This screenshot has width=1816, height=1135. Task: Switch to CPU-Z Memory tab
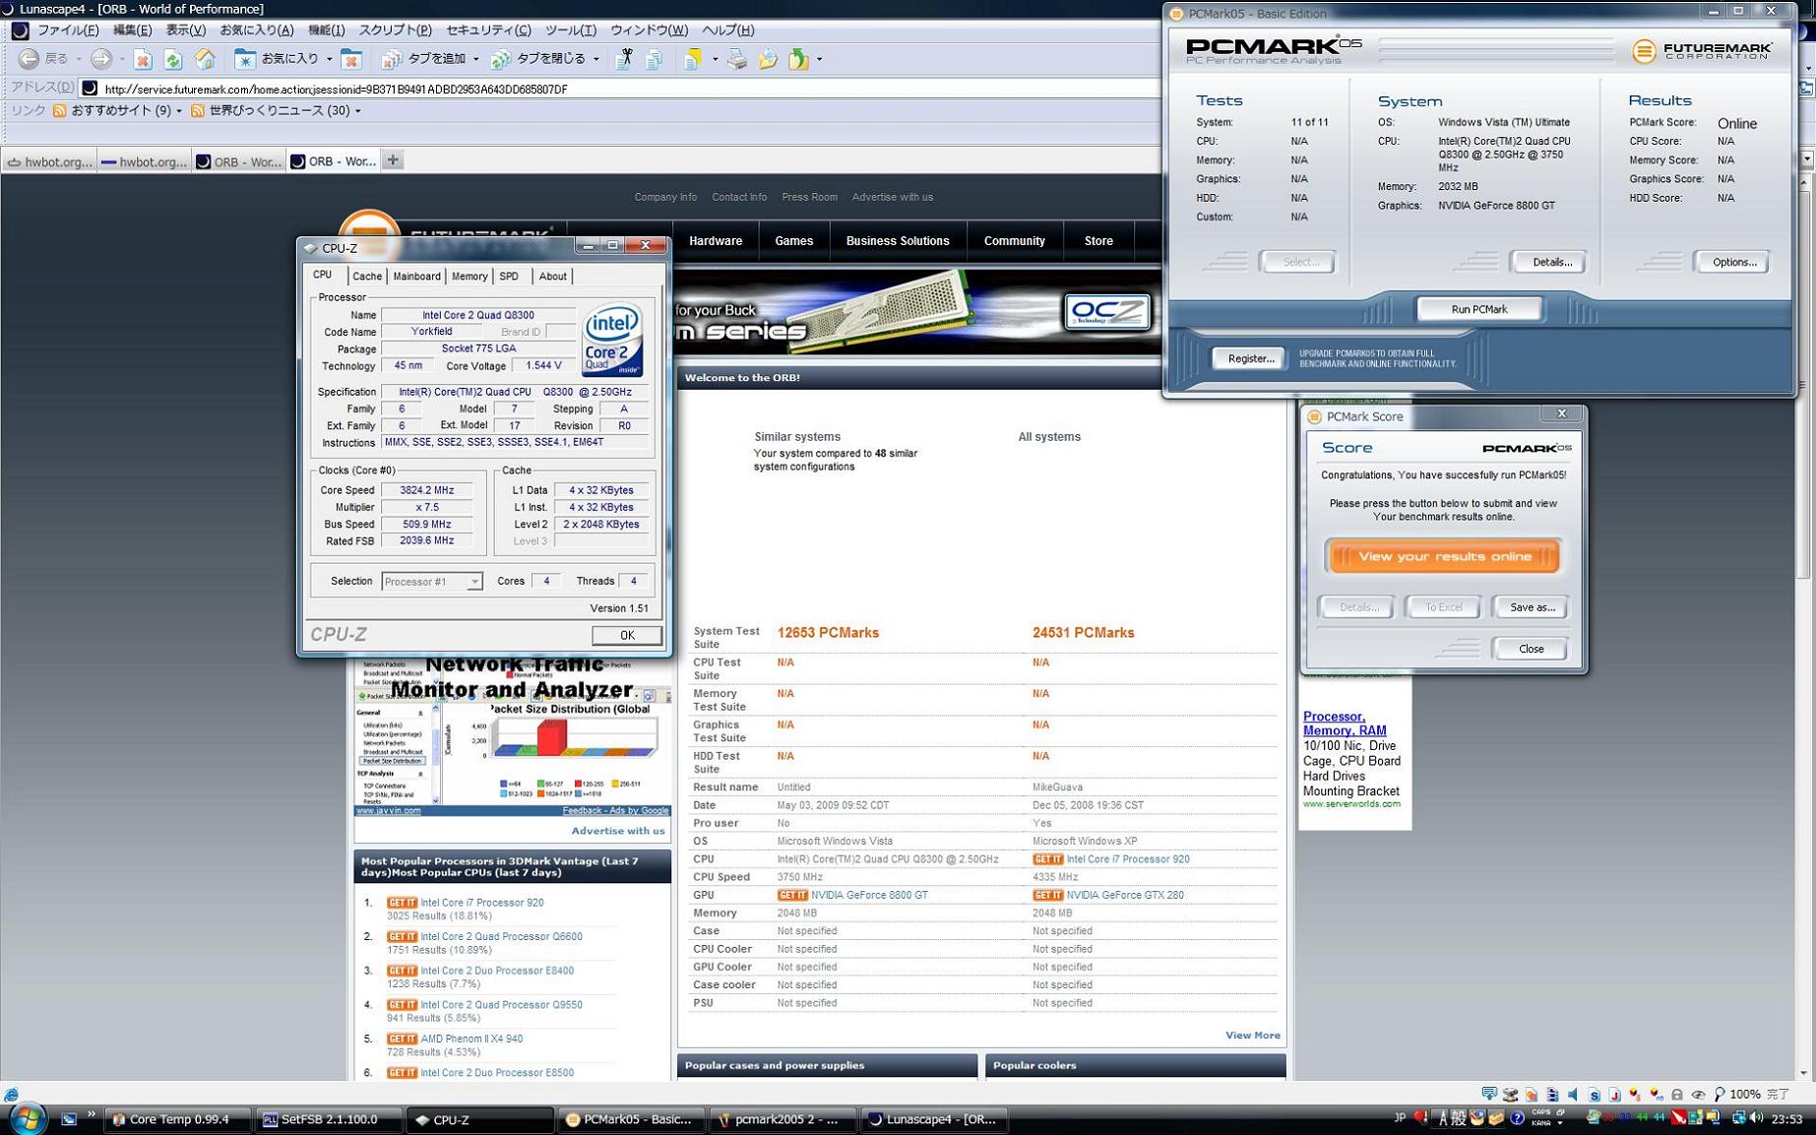[x=469, y=277]
